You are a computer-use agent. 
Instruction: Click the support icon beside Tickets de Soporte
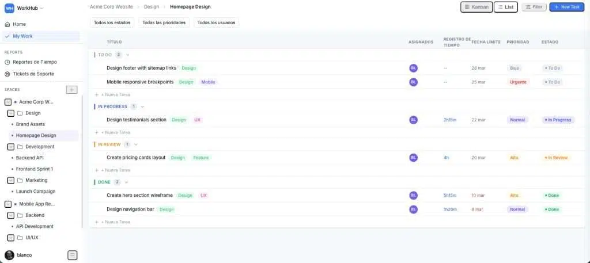pos(7,74)
